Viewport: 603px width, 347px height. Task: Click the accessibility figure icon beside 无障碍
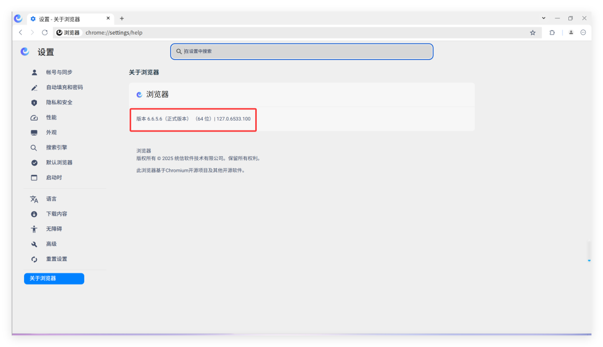coord(34,229)
